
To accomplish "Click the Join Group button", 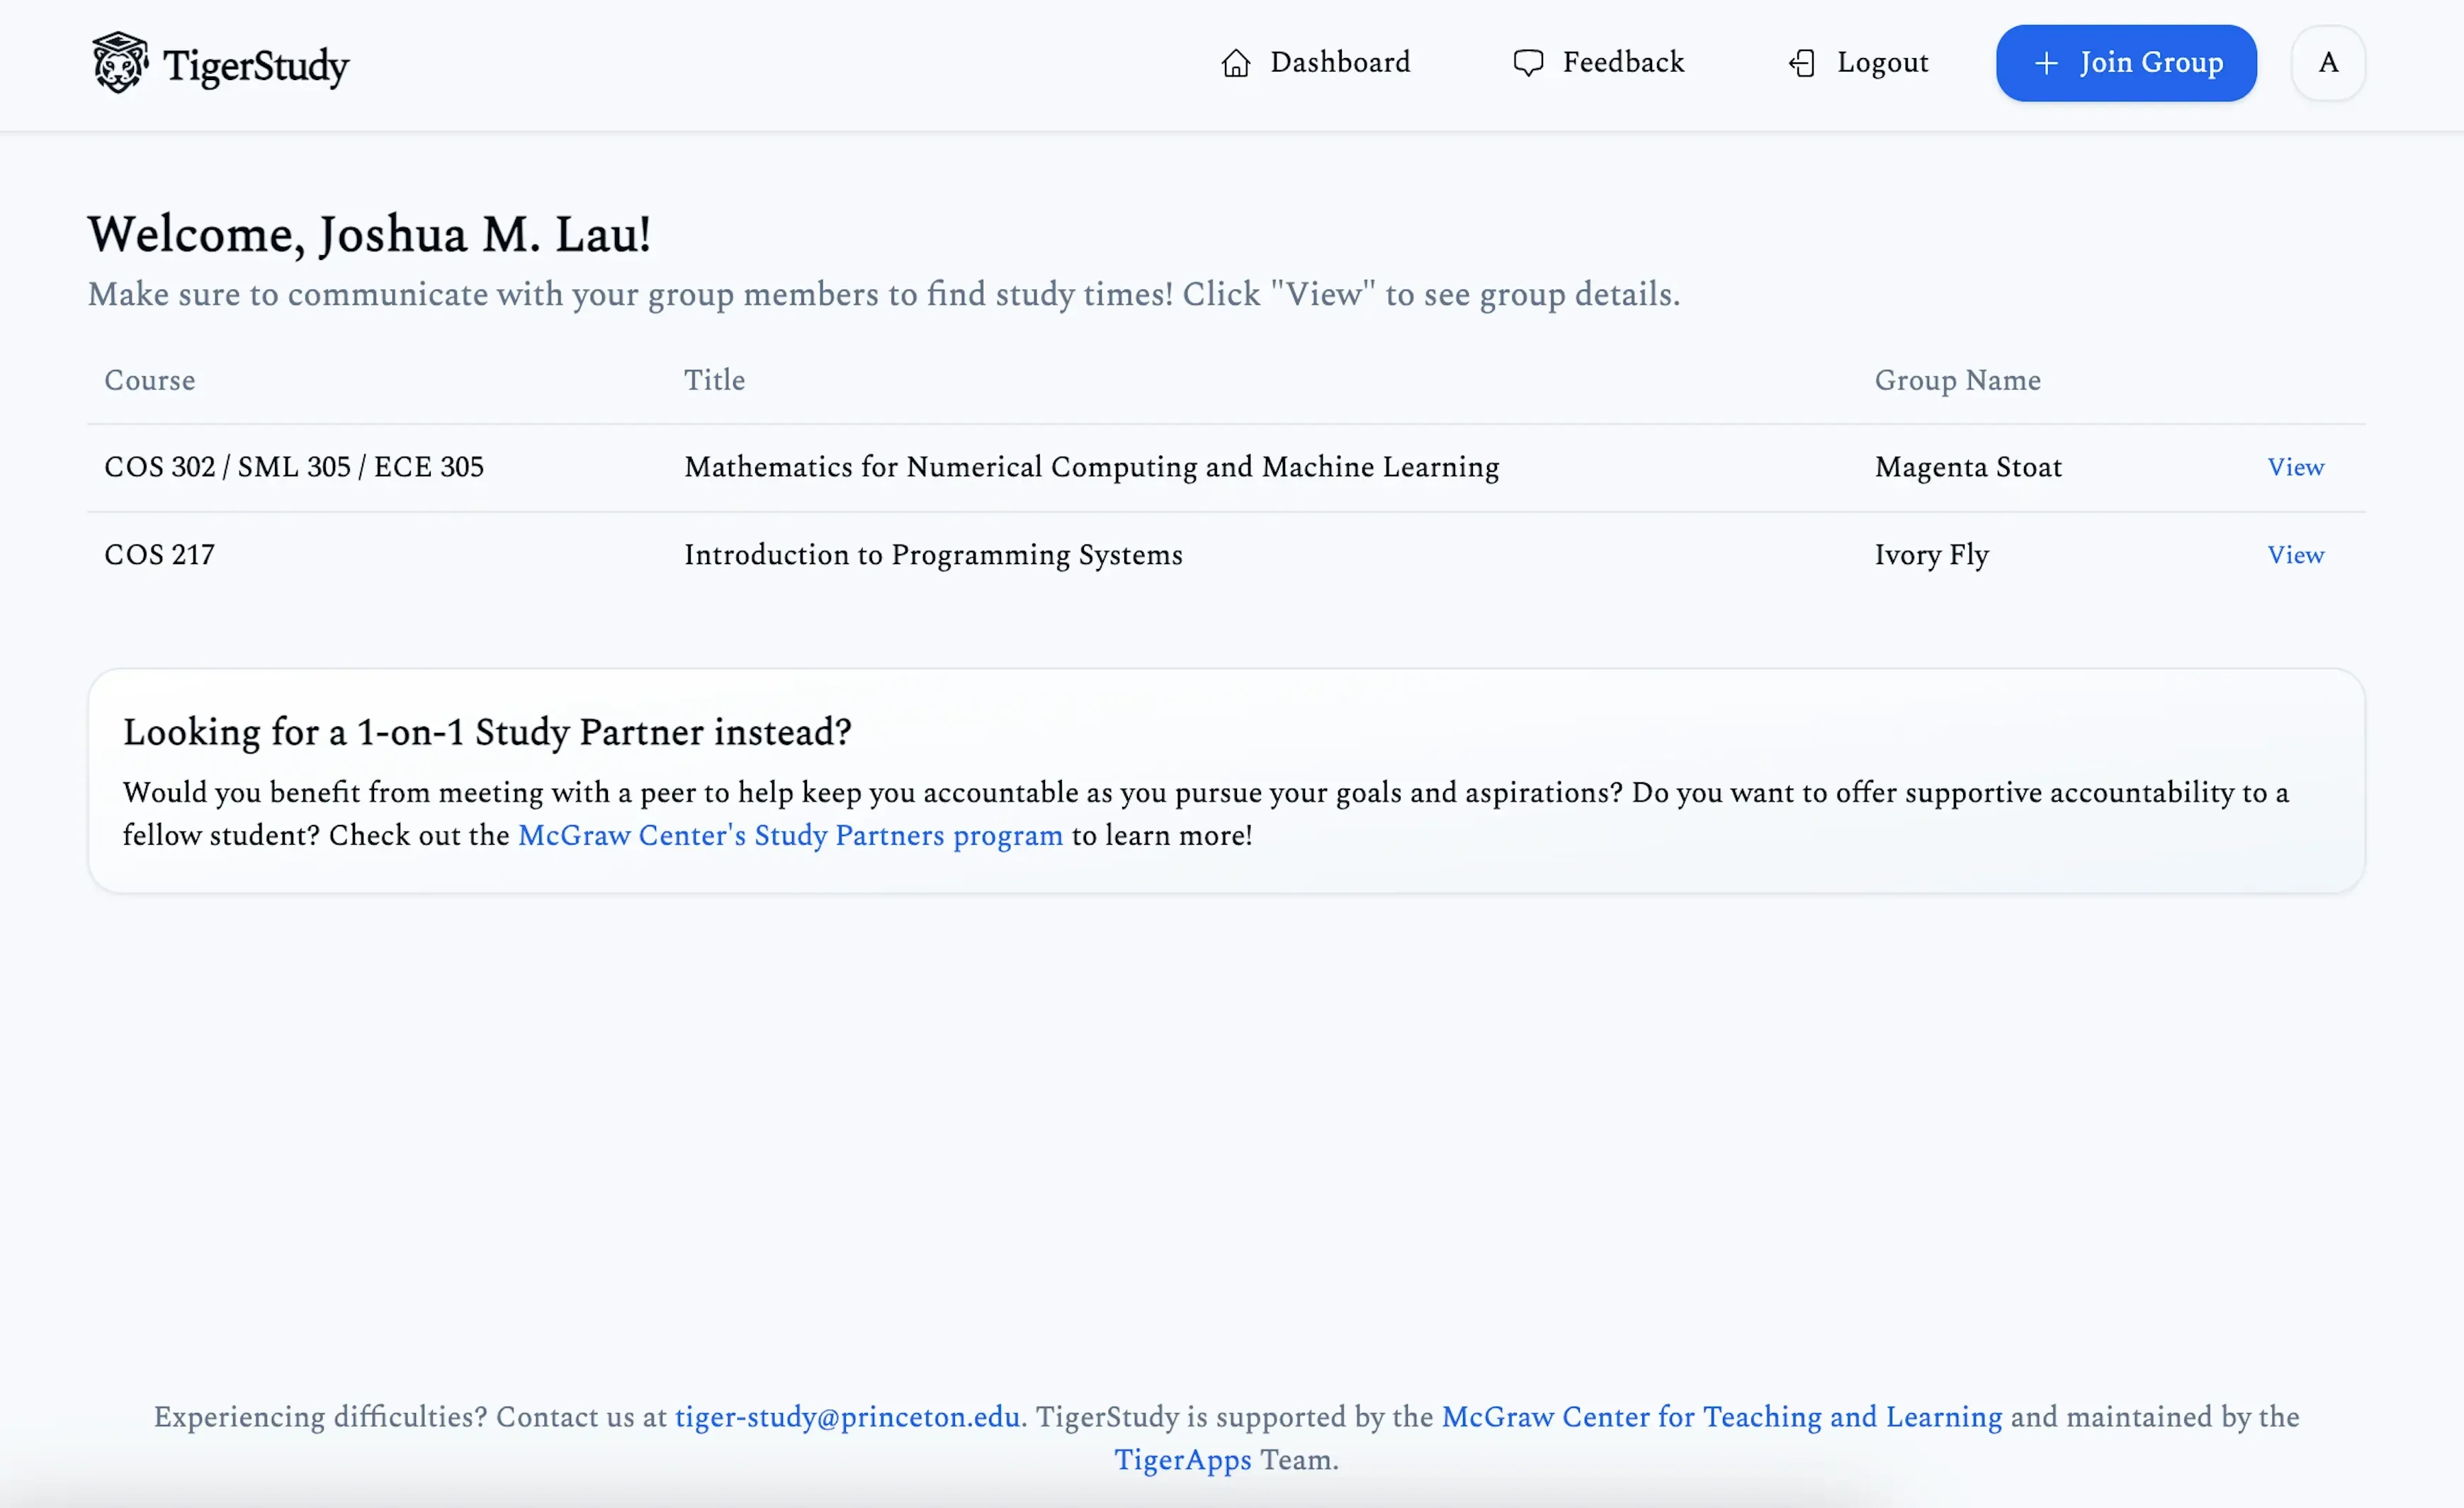I will [x=2126, y=63].
